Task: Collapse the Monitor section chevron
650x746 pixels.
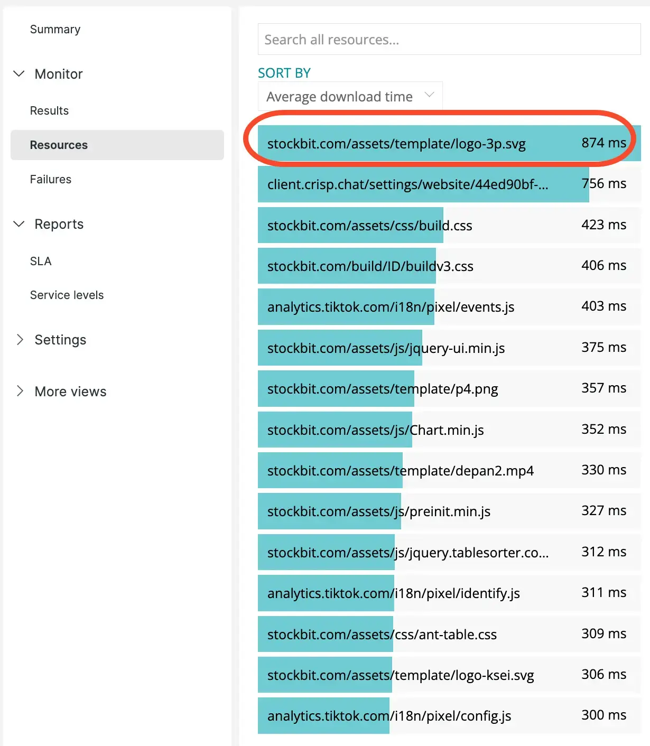Action: pyautogui.click(x=19, y=74)
